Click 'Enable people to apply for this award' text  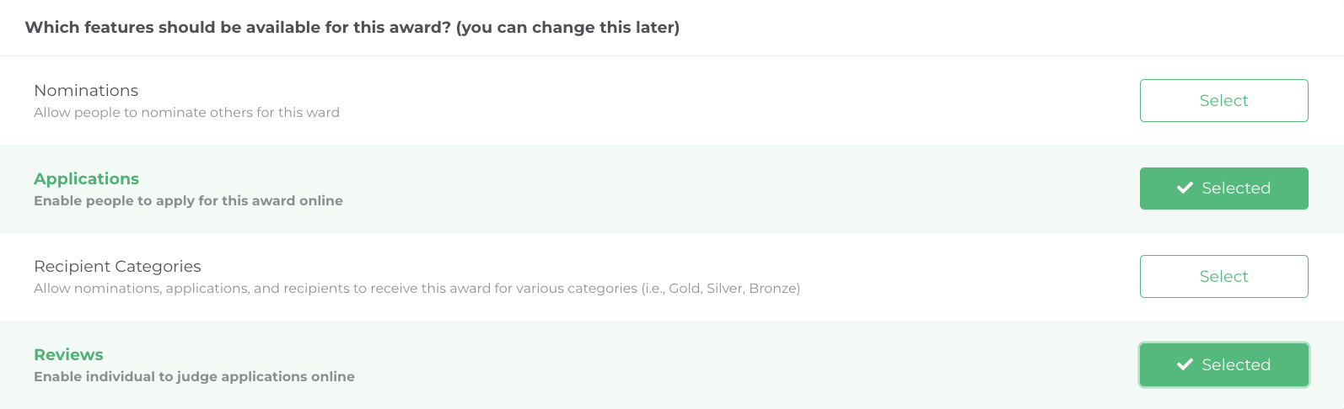188,201
